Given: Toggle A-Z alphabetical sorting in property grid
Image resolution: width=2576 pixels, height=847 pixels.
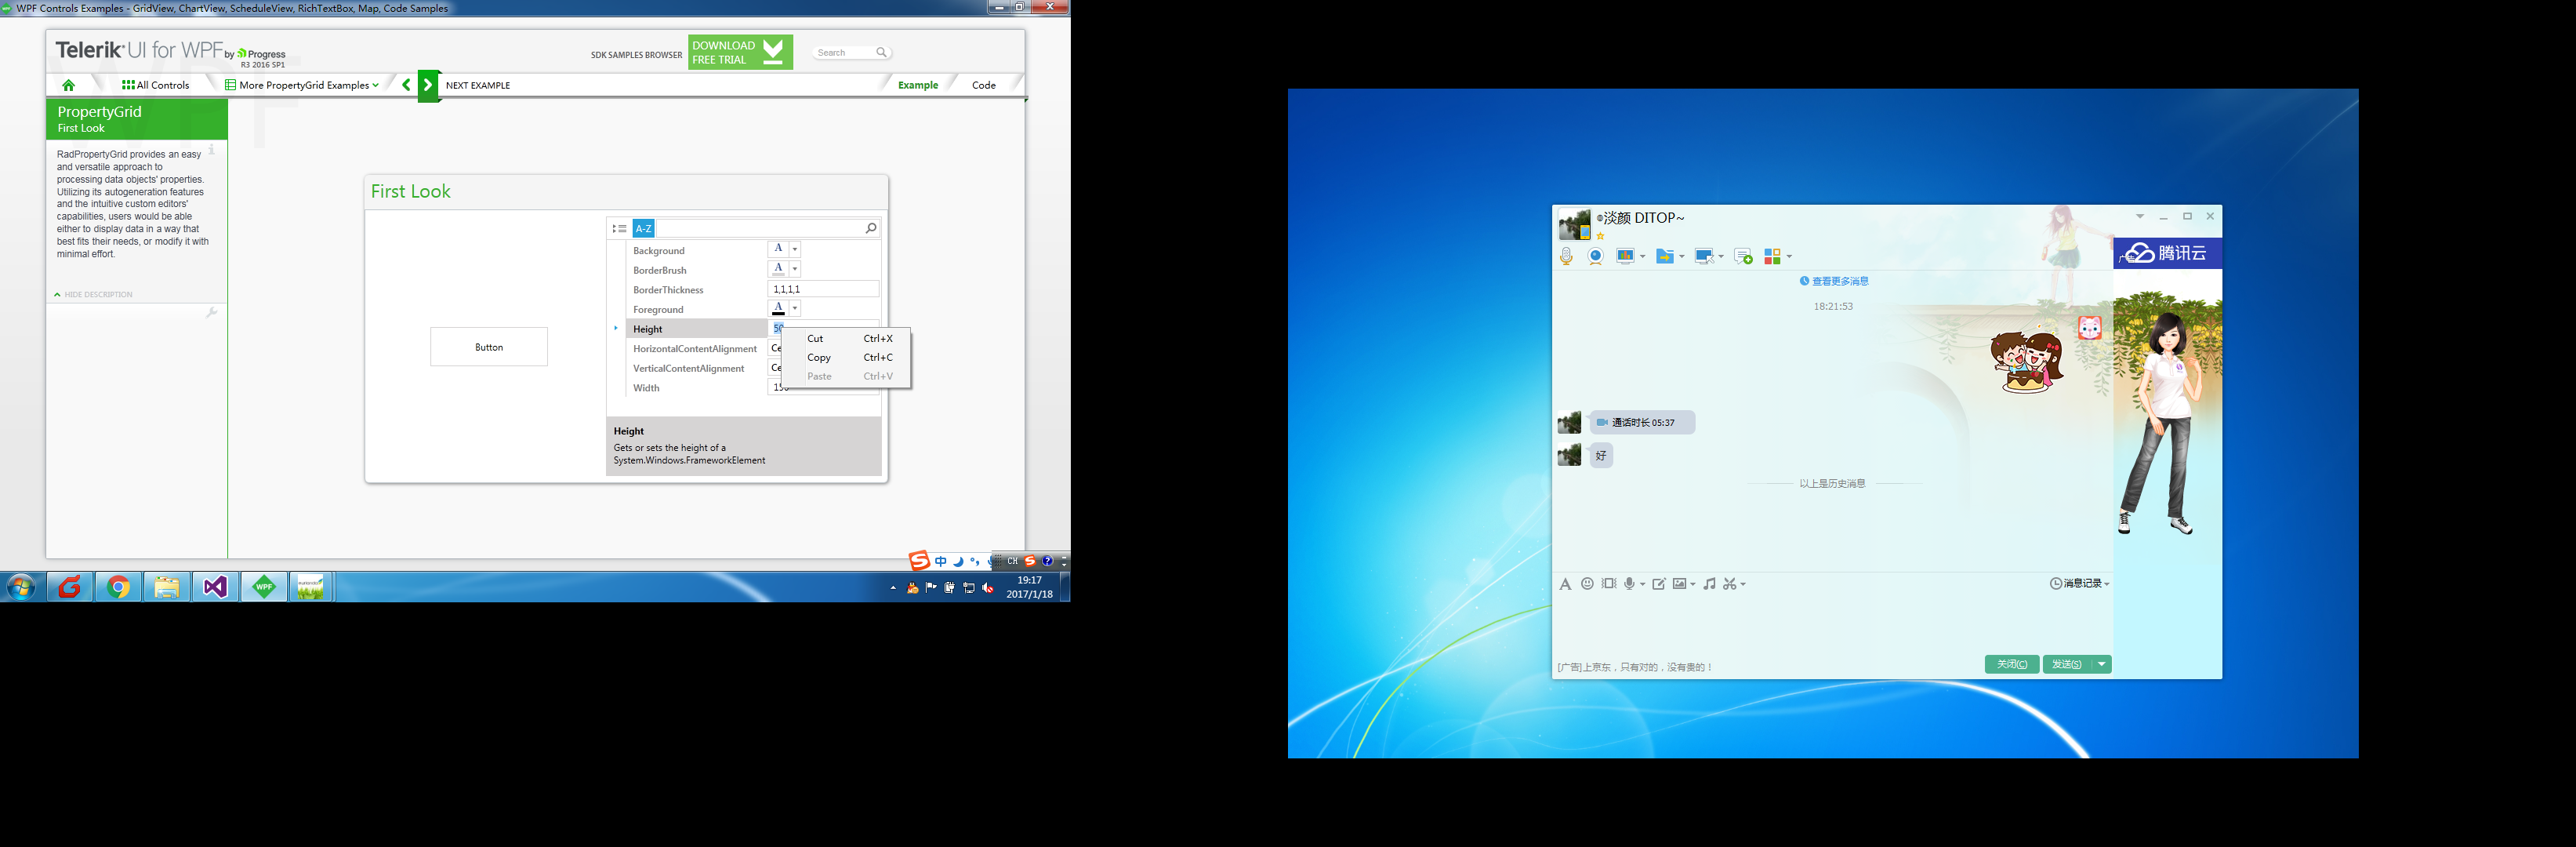Looking at the screenshot, I should pos(643,228).
